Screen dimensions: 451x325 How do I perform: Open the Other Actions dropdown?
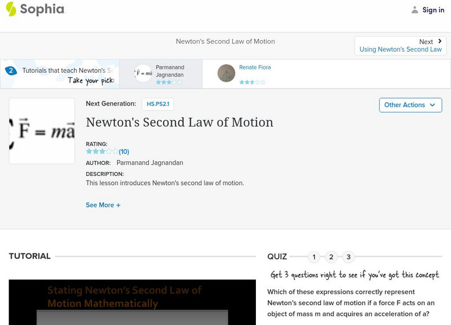[x=410, y=105]
